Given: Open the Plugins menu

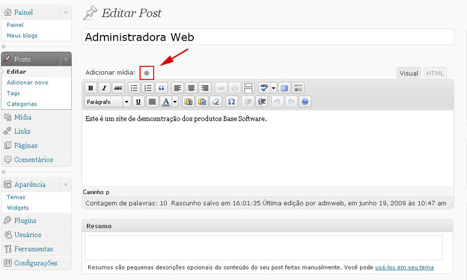Looking at the screenshot, I should [x=25, y=220].
